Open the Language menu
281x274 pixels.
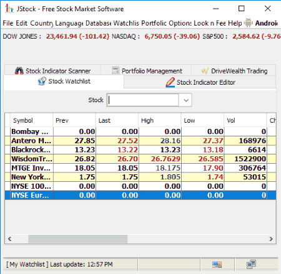pyautogui.click(x=69, y=23)
